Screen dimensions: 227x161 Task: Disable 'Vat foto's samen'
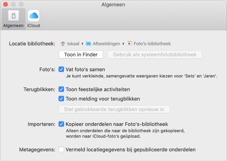61,69
